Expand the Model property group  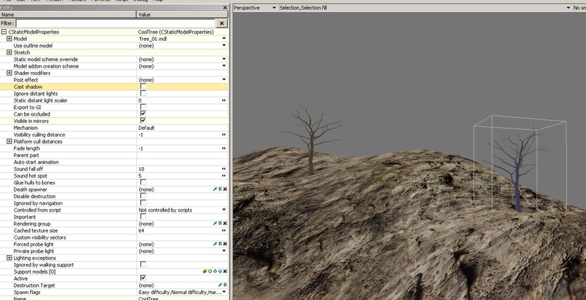pos(9,39)
